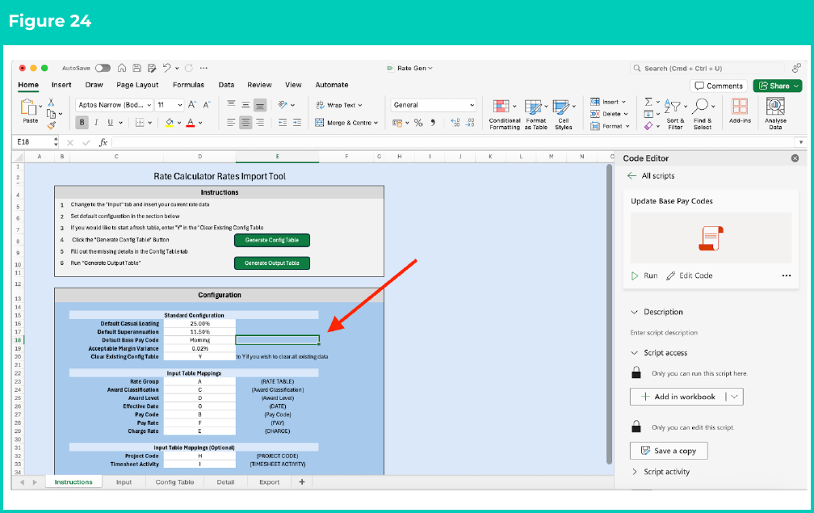This screenshot has width=814, height=513.
Task: Open the Formulas ribbon tab
Action: click(x=188, y=85)
